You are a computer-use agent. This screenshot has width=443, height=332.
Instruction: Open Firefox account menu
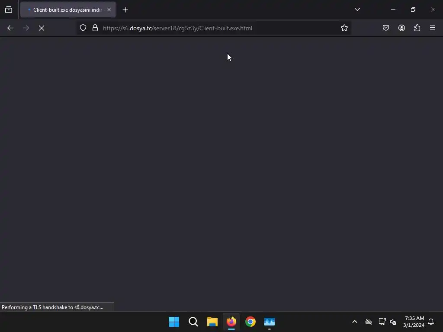click(x=401, y=28)
